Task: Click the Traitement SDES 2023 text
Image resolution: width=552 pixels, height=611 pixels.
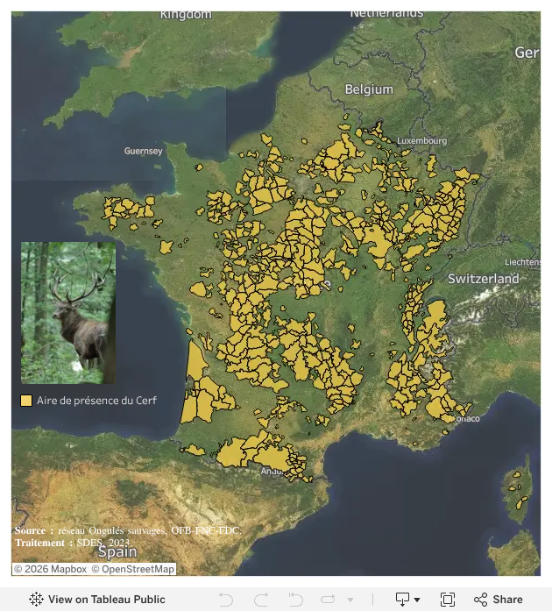Action: (72, 543)
